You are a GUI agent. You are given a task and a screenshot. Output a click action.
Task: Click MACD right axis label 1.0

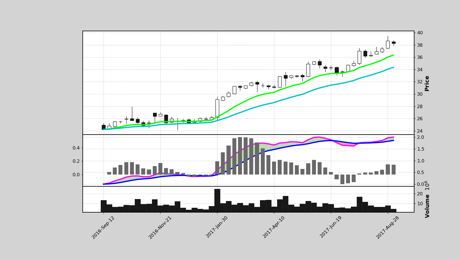420,161
